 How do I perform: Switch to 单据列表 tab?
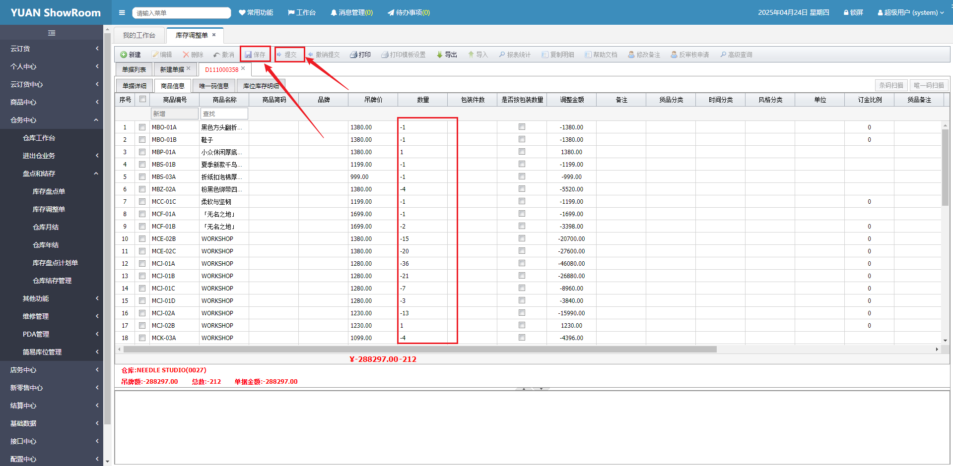click(x=134, y=69)
